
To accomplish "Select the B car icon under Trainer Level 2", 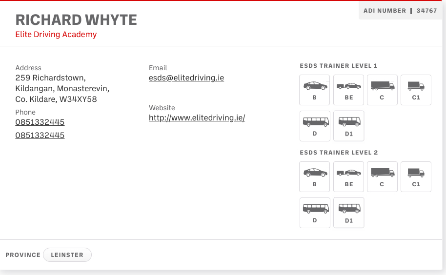I will (314, 177).
